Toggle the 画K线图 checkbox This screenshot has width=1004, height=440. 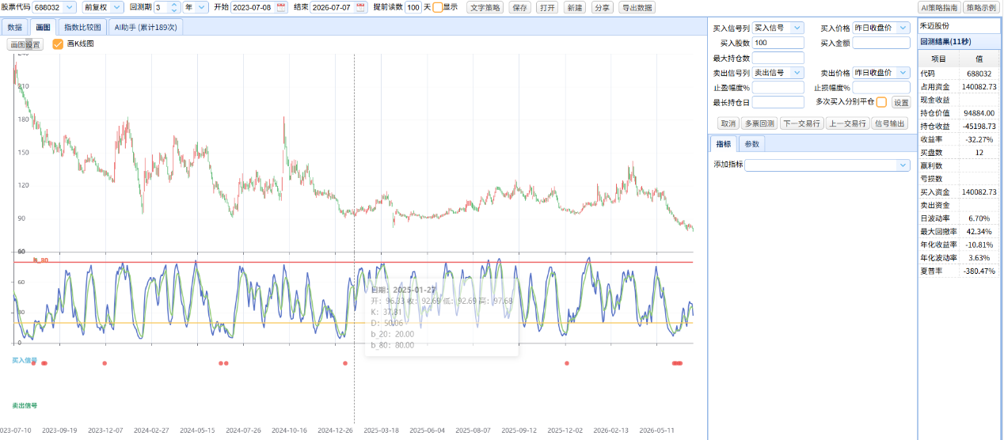point(58,44)
